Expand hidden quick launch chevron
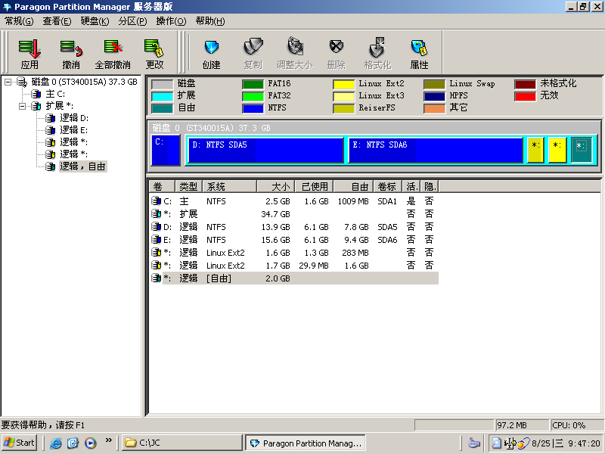Screen dimensions: 605x454 pyautogui.click(x=108, y=440)
